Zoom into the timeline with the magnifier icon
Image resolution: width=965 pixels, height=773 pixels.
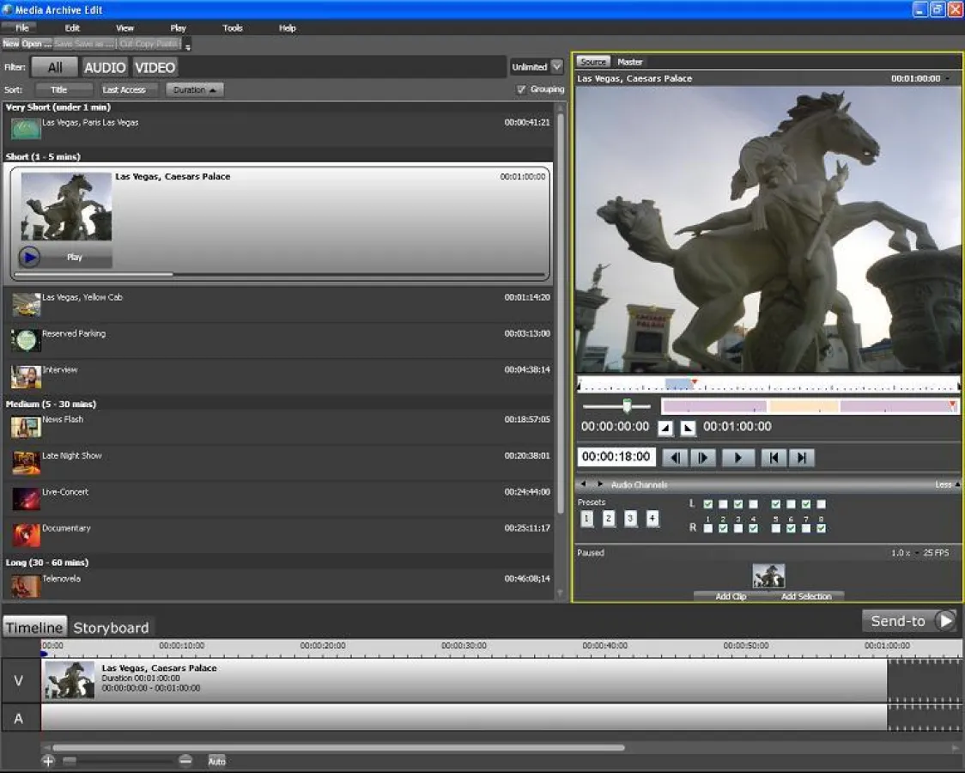coord(48,760)
